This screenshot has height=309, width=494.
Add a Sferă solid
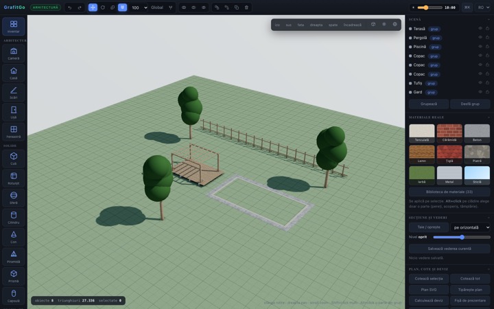point(14,197)
